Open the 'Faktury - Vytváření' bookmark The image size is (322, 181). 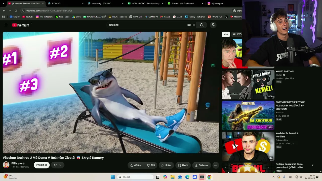[195, 17]
